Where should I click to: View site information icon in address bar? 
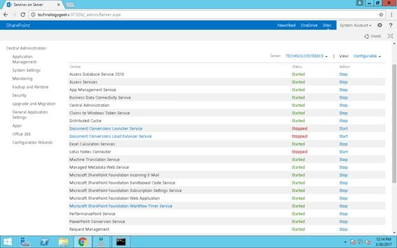click(x=33, y=15)
